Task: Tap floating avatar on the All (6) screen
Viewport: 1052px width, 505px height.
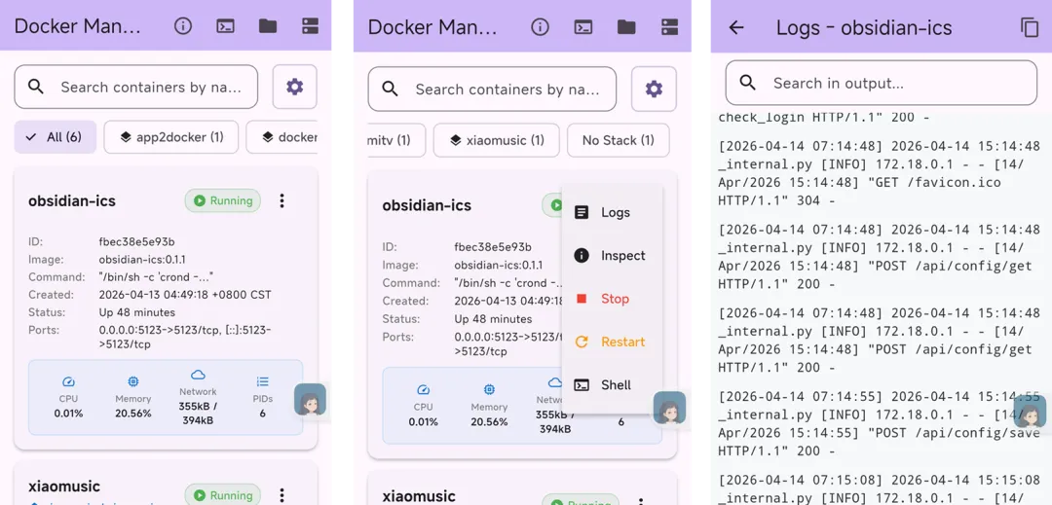Action: pos(310,400)
